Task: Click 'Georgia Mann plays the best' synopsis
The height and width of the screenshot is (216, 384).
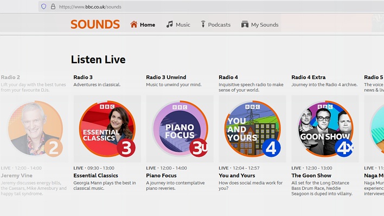Action: point(105,186)
